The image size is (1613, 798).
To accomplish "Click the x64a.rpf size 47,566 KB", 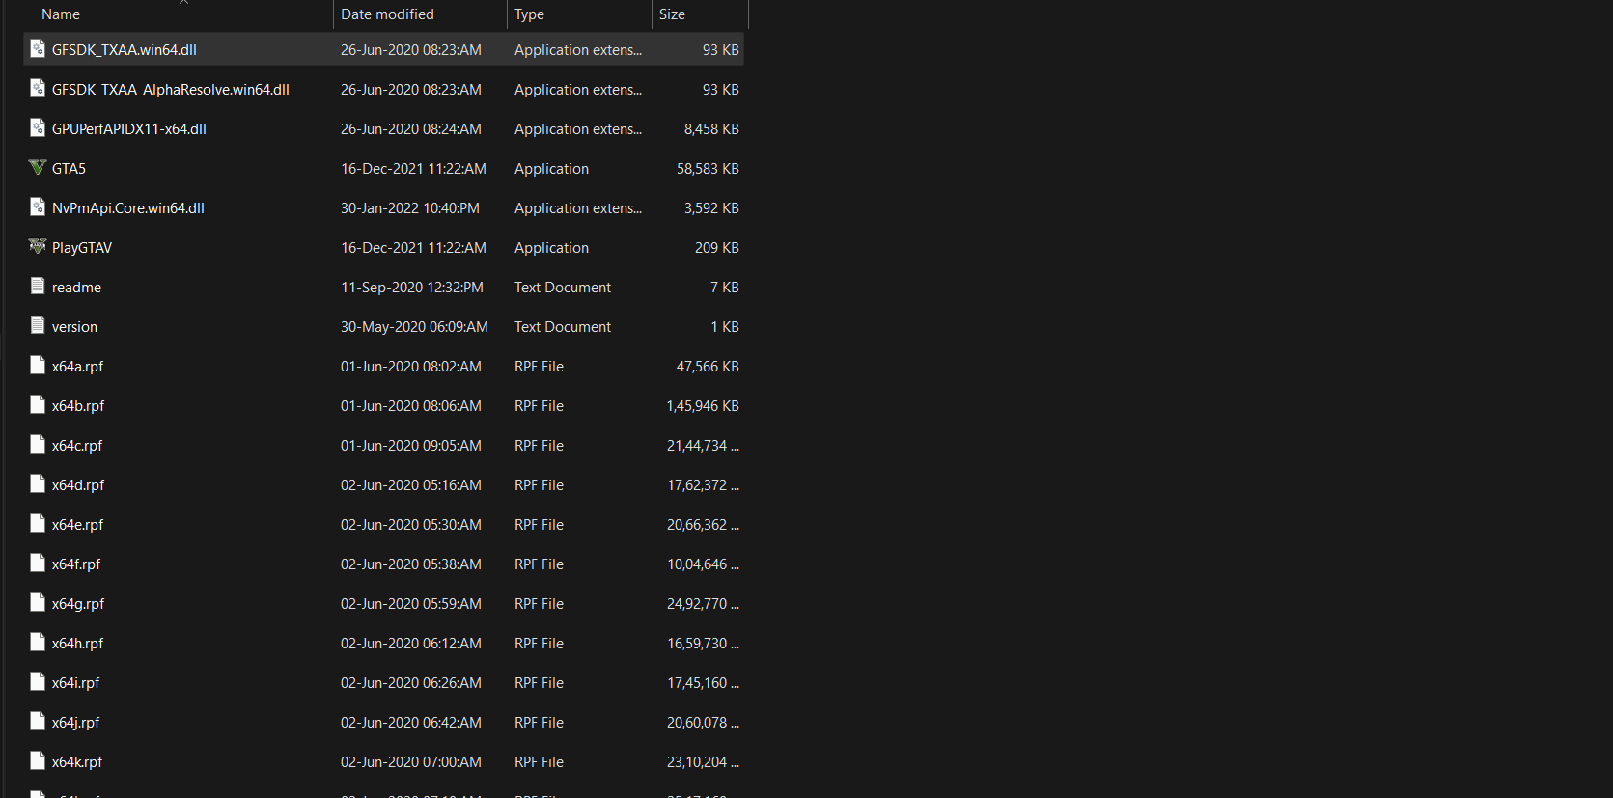I will tap(708, 367).
